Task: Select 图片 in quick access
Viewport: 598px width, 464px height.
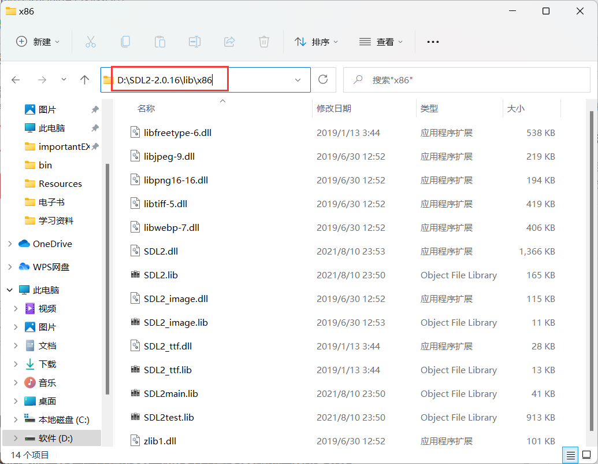Action: point(47,109)
